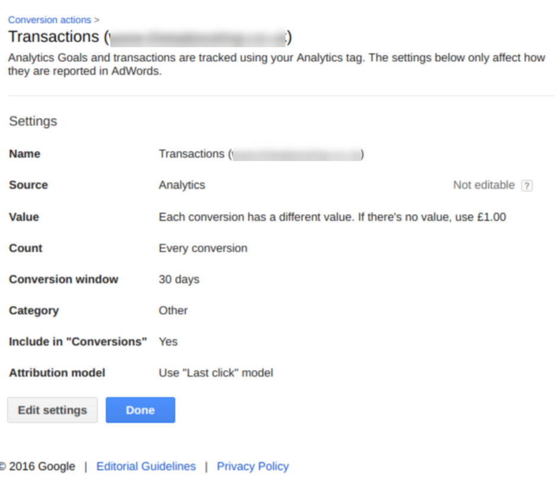Open the Privacy Policy link
This screenshot has width=555, height=477.
[x=253, y=466]
